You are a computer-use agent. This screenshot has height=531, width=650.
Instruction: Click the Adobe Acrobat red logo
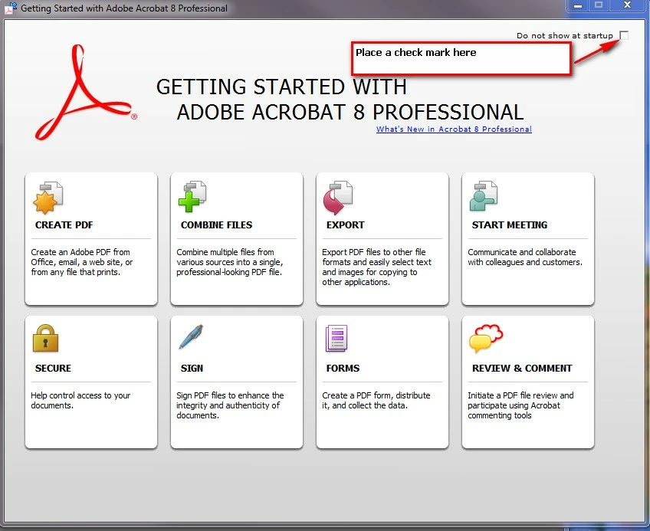point(86,92)
